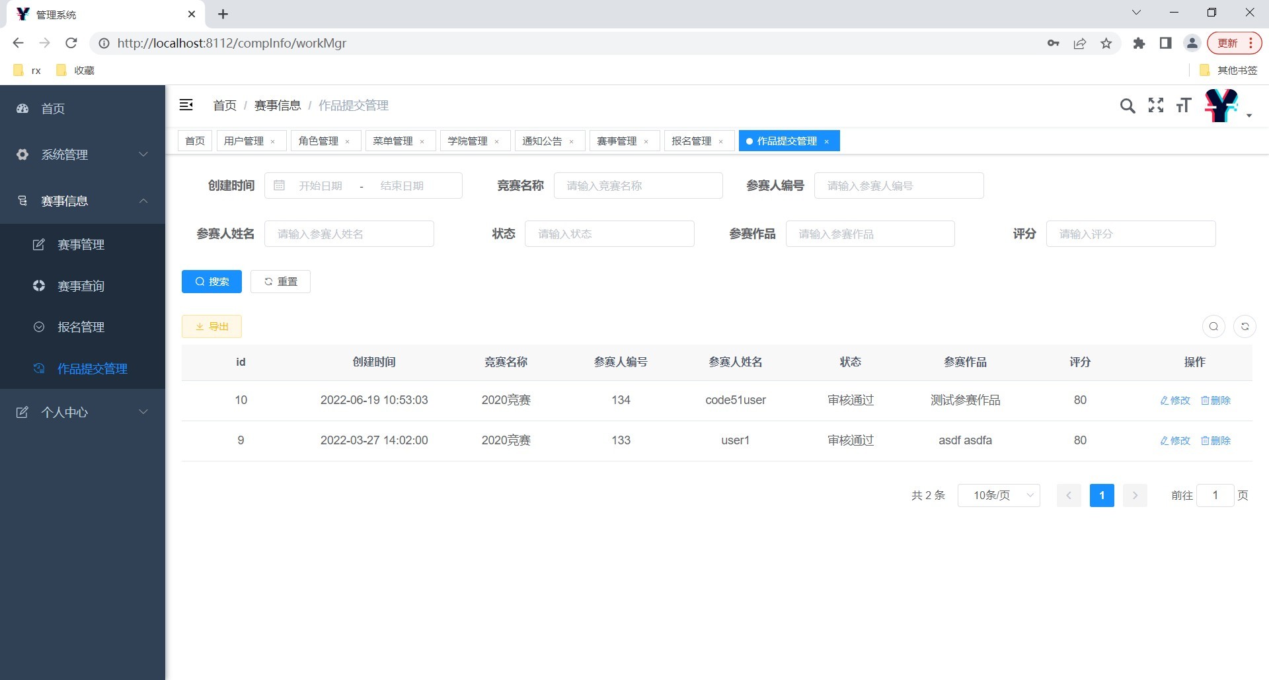Select page 1 in pagination
Viewport: 1269px width, 680px height.
(x=1102, y=495)
